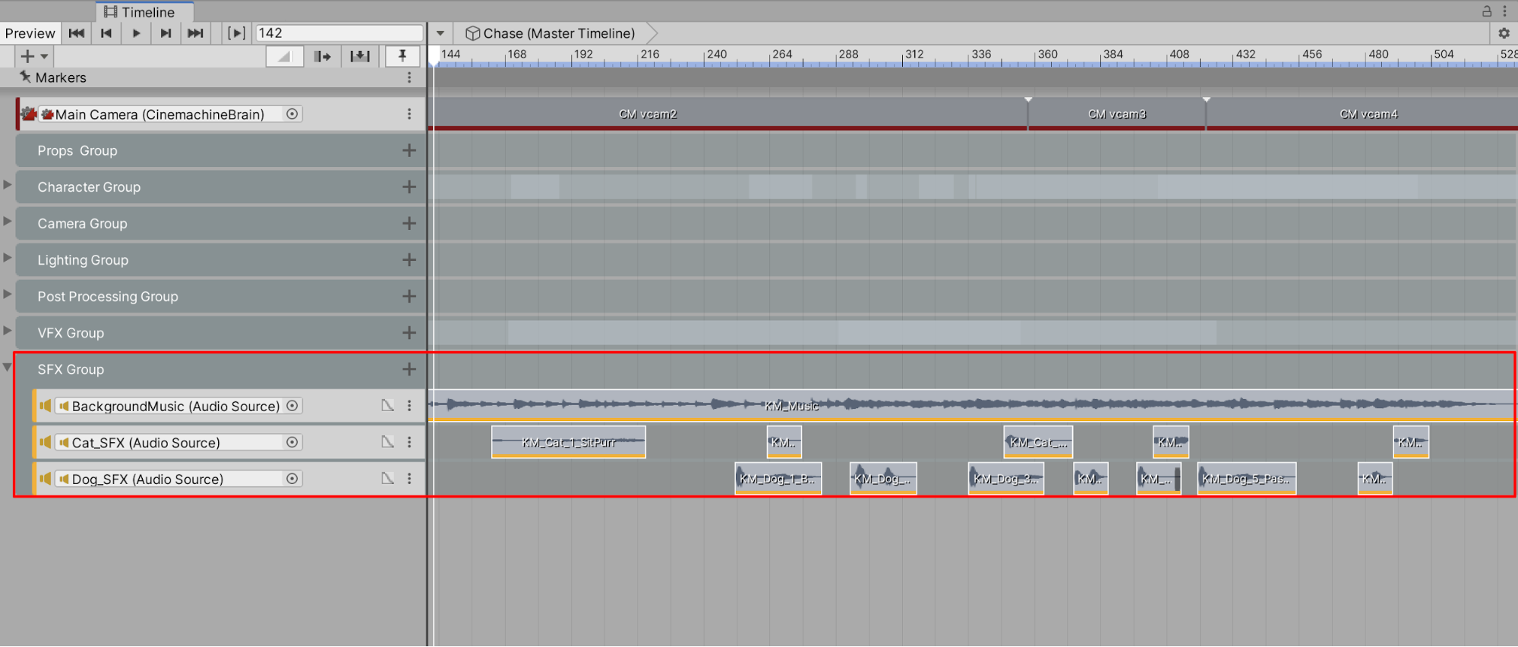Select the Timeline tab

point(144,12)
